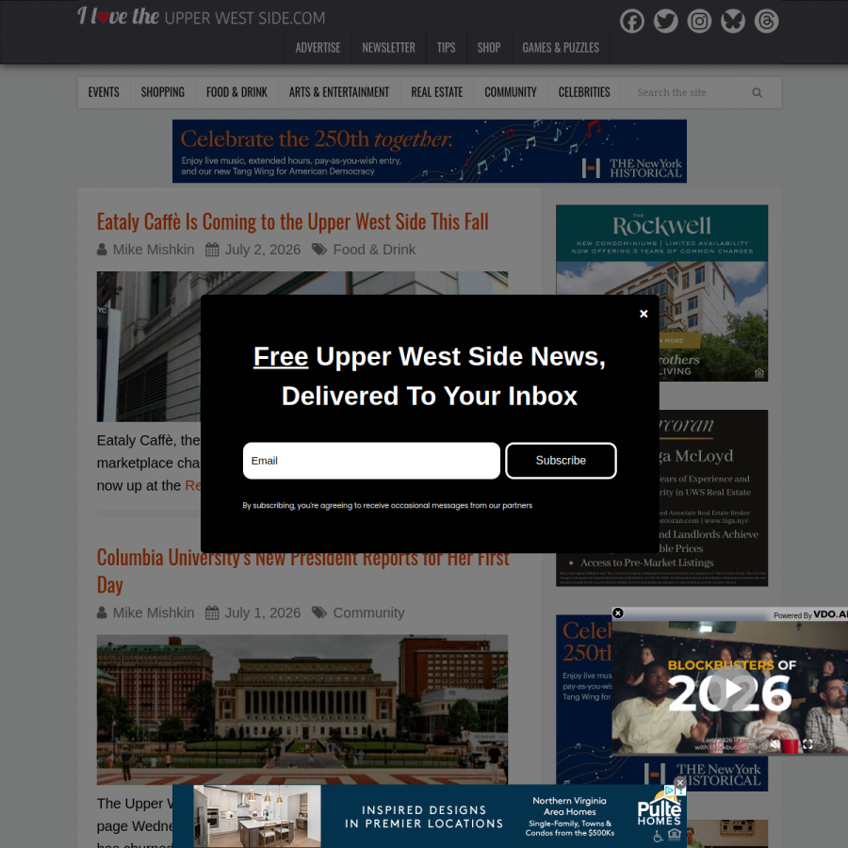Viewport: 848px width, 848px height.
Task: Open the Threads social icon
Action: (x=766, y=21)
